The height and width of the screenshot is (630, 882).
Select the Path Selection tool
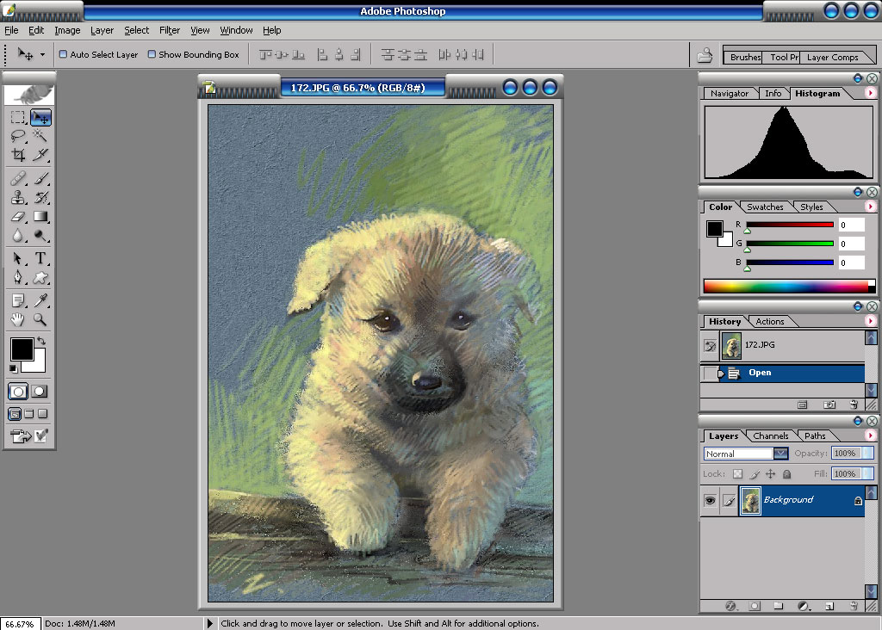tap(18, 258)
